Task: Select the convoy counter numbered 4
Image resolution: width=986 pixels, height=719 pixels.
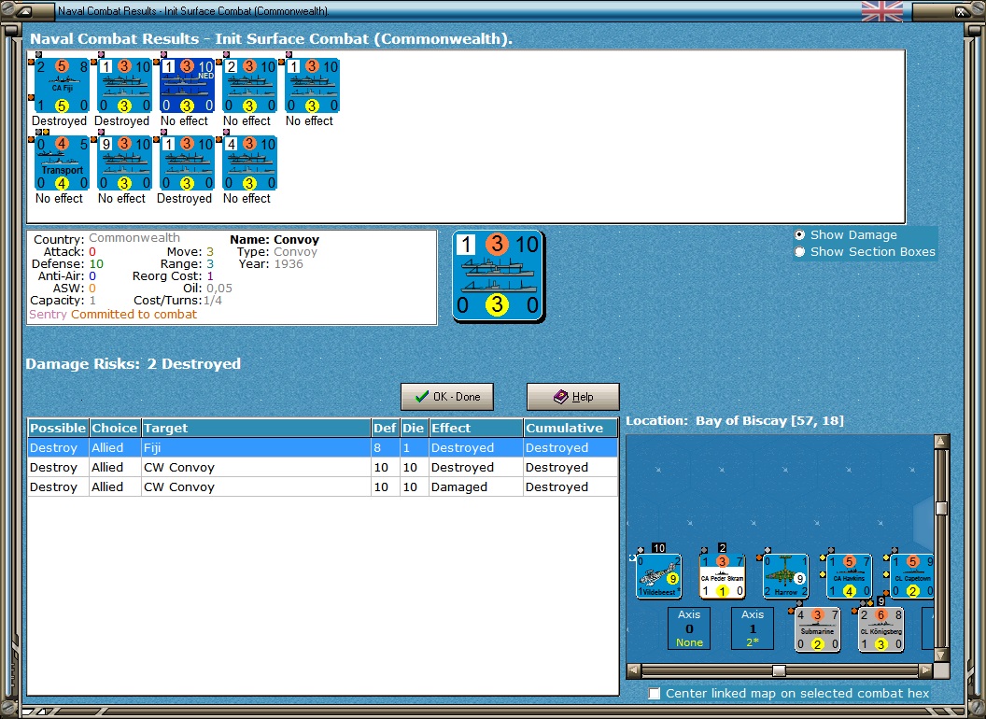Action: tap(249, 163)
